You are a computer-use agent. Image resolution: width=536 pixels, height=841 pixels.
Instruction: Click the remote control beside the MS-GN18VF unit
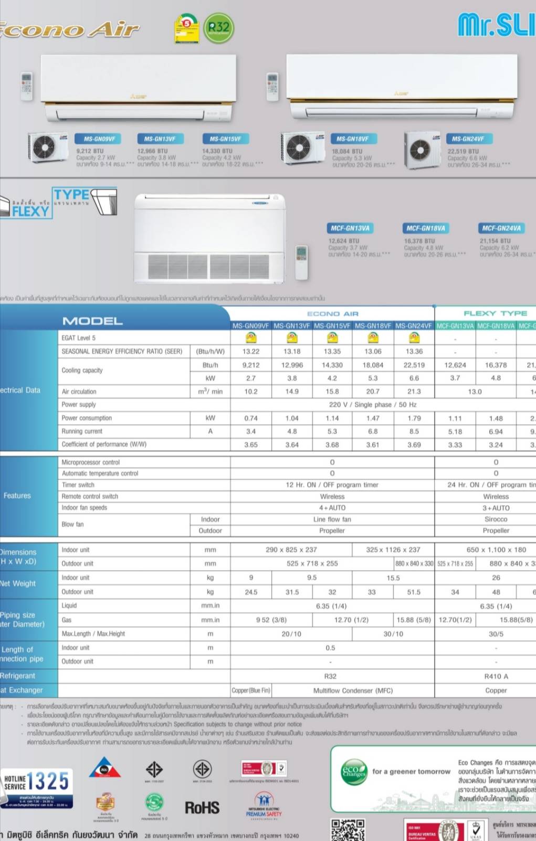tap(272, 87)
